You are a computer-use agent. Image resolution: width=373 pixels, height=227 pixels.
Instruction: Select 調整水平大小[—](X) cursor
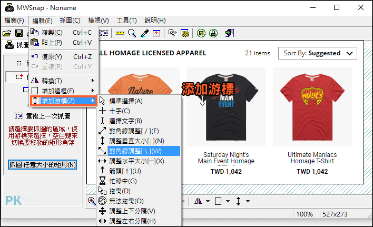[139, 161]
